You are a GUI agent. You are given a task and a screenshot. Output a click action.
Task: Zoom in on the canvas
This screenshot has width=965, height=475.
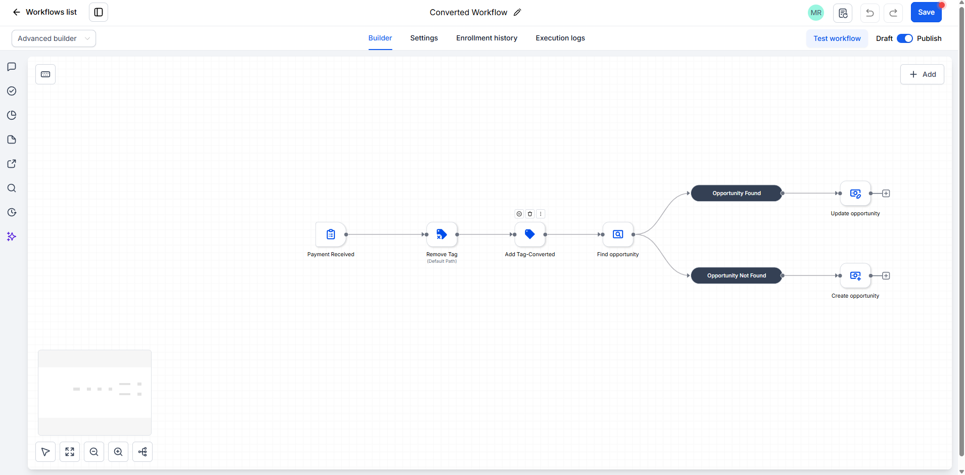click(x=118, y=452)
